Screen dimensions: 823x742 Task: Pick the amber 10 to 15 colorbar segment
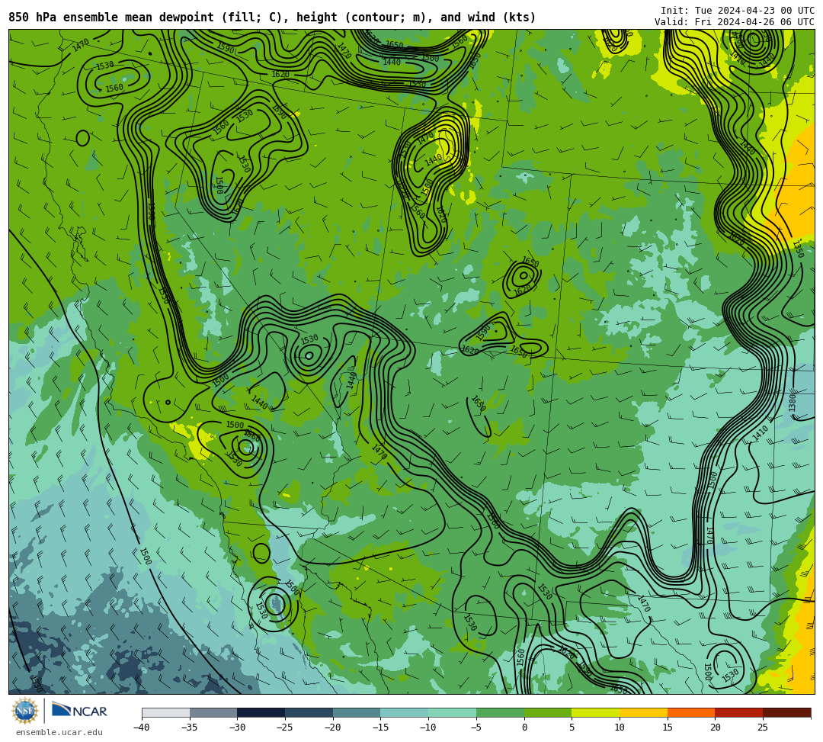tap(643, 712)
